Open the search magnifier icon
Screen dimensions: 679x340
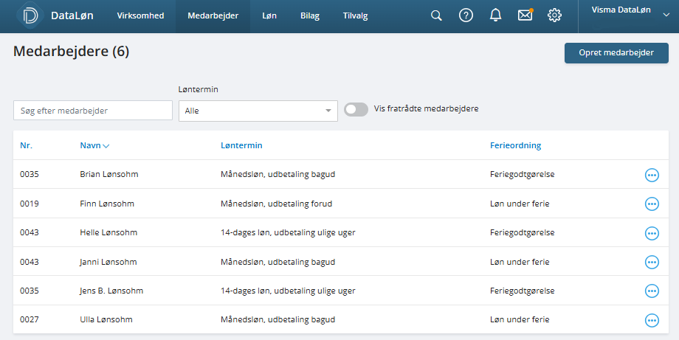436,15
